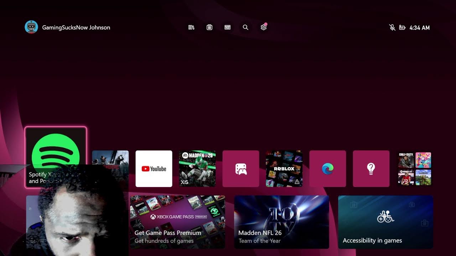Open the GamingSucksNow Johnson profile avatar
The height and width of the screenshot is (256, 456).
(31, 27)
